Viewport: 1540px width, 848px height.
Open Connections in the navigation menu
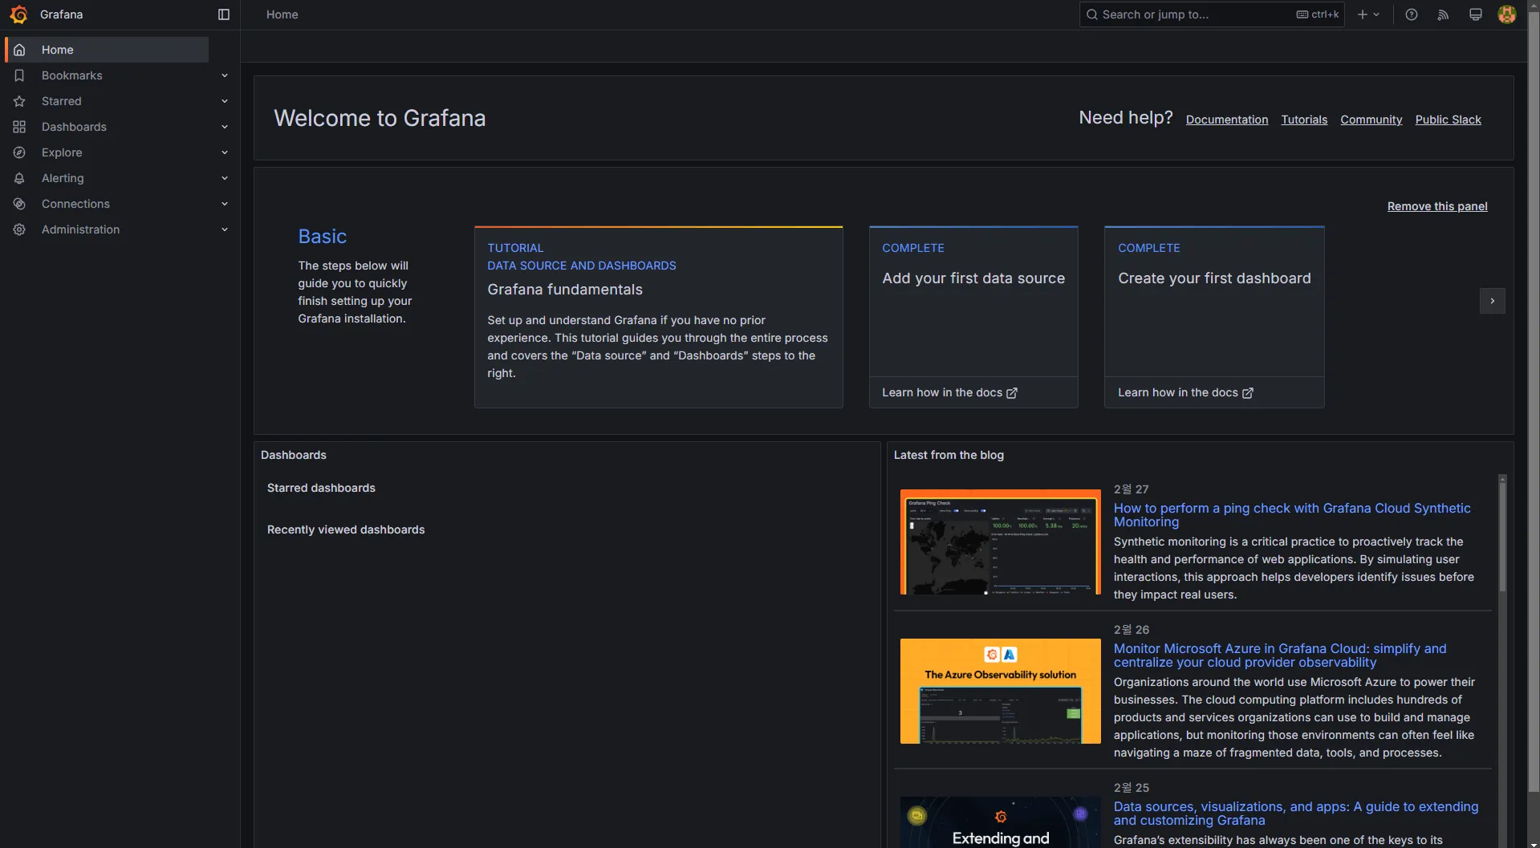(75, 204)
